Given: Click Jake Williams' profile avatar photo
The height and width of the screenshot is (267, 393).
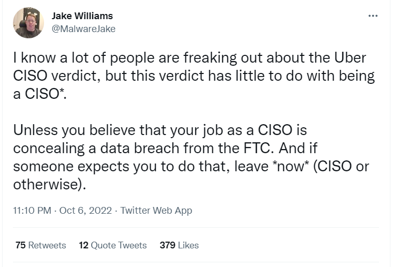Looking at the screenshot, I should [x=28, y=23].
